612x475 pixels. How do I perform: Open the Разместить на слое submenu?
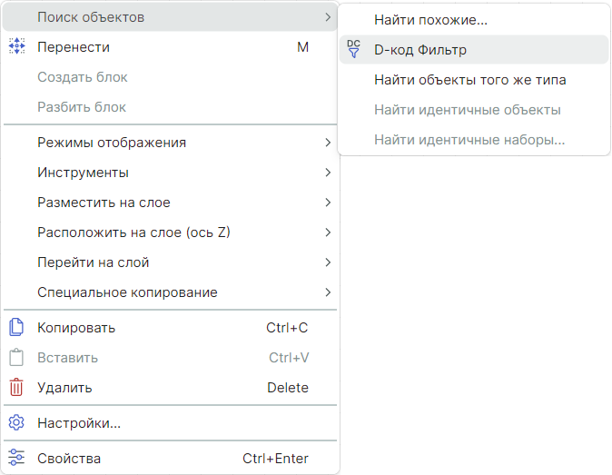104,203
